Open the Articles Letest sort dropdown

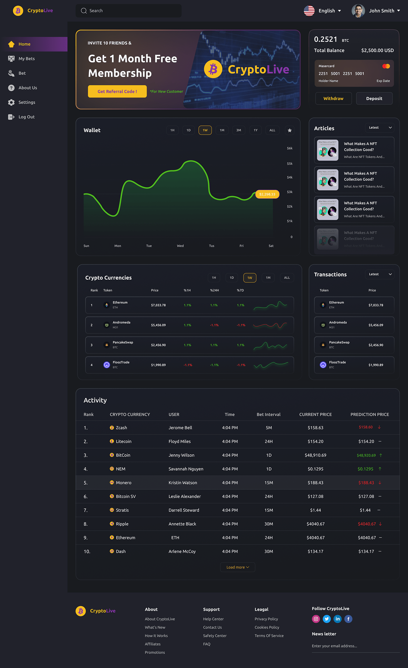380,128
